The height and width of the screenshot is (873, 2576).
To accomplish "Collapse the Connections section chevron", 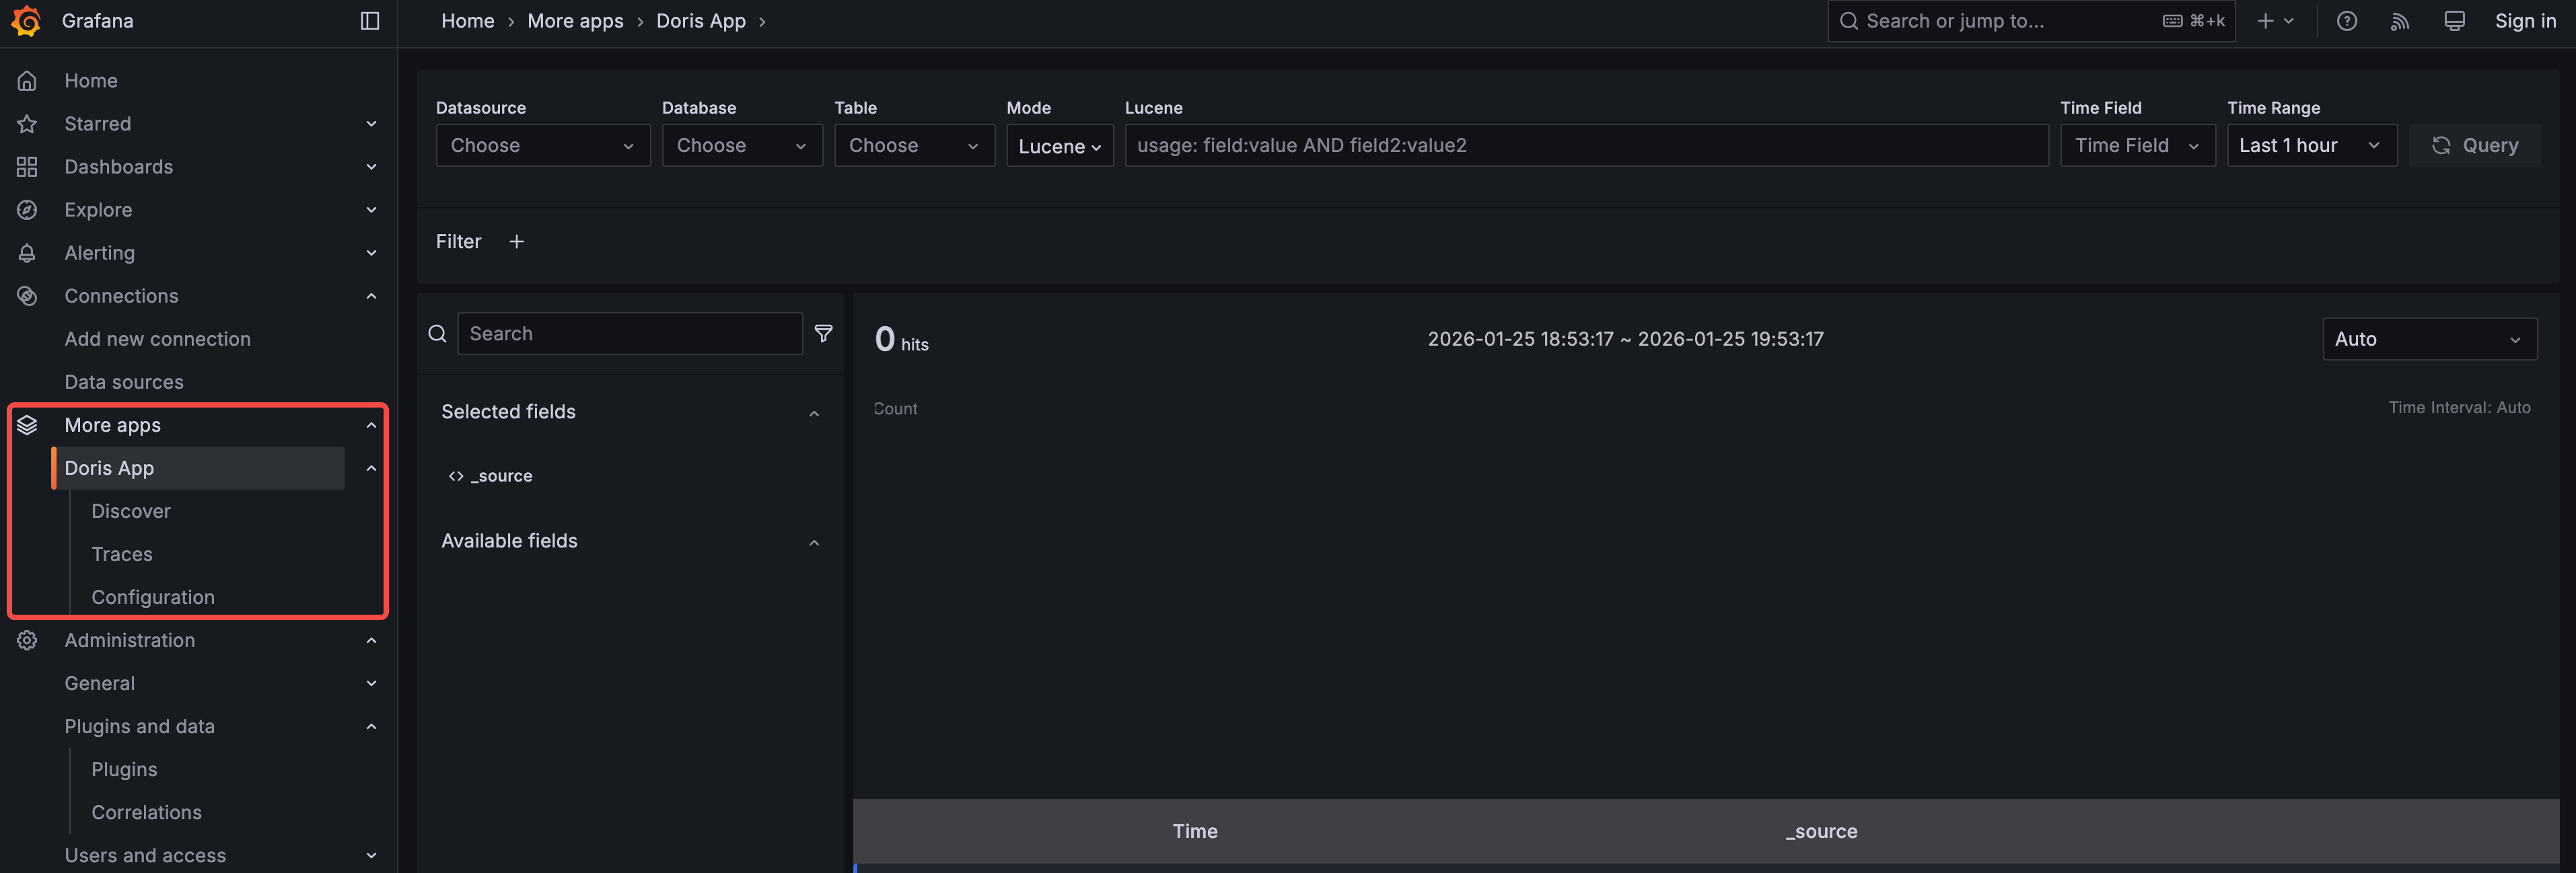I will (371, 296).
